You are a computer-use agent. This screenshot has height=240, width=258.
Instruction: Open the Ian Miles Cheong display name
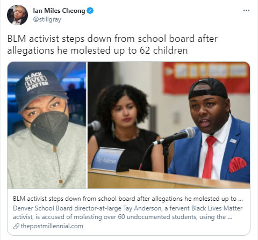59,11
